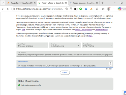This screenshot has width=126, height=95.
Task: Click the URL to report field
Action: pos(65,54)
